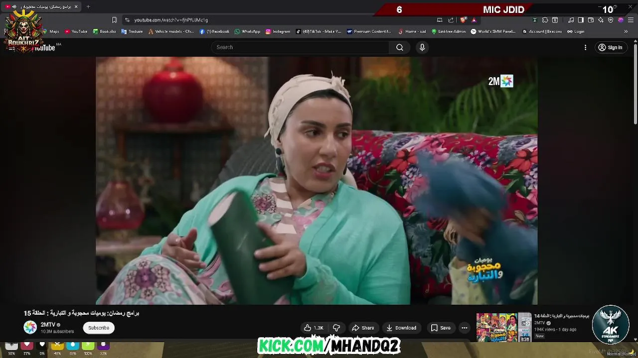Open the WhatsApp bookmark
Image resolution: width=638 pixels, height=358 pixels.
pyautogui.click(x=247, y=31)
